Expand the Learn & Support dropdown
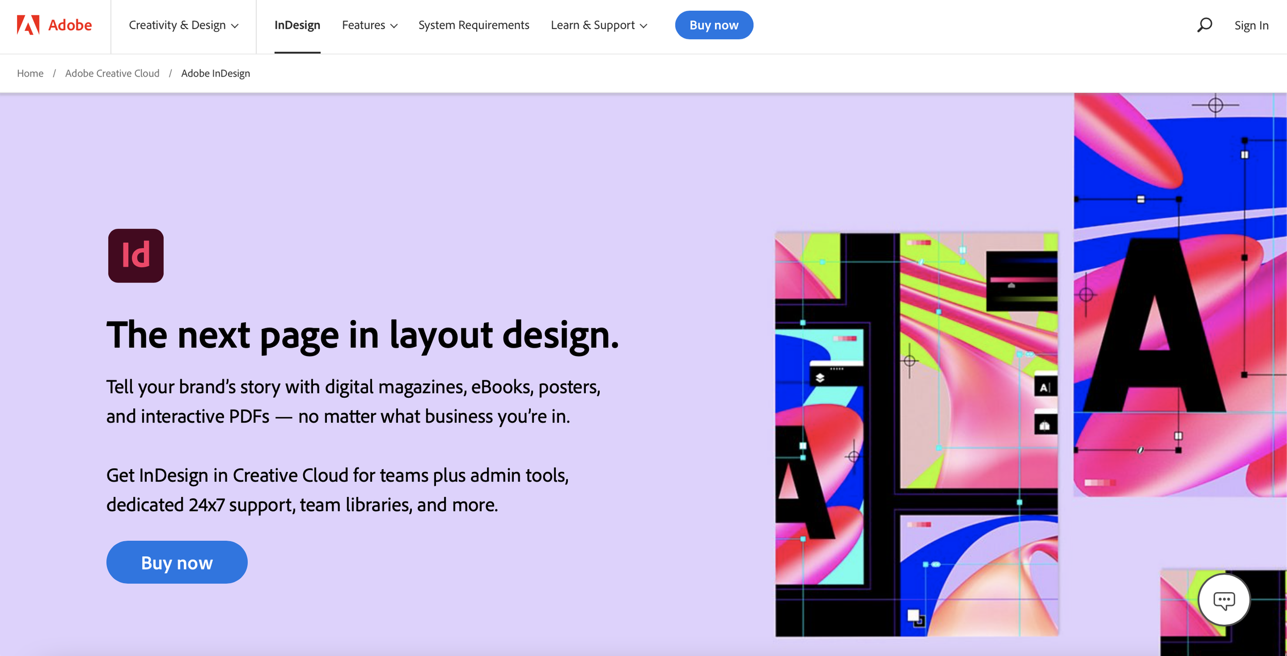 coord(598,25)
